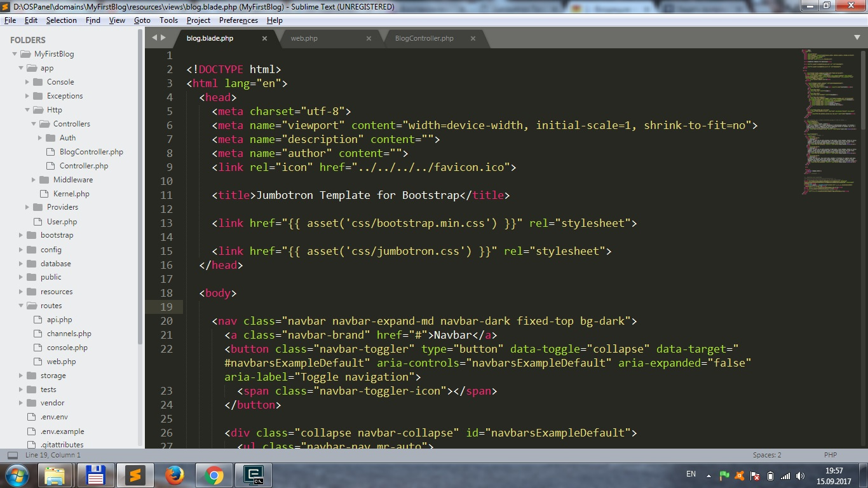Open Sublime Text taskbar icon
This screenshot has width=868, height=488.
pos(135,475)
